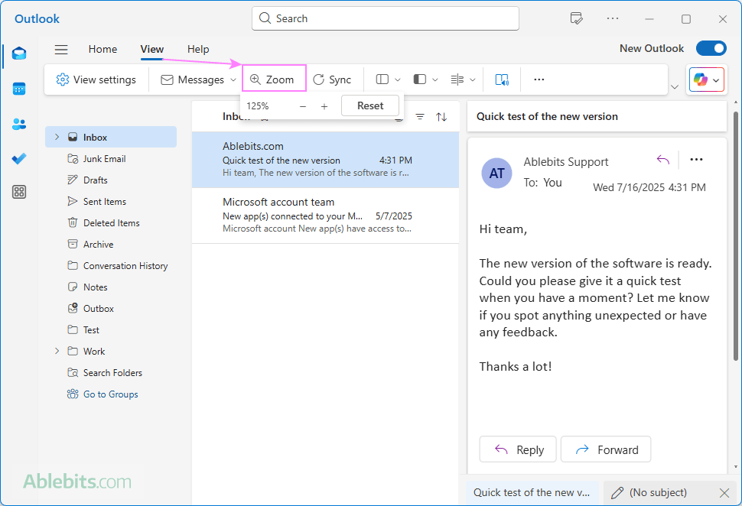Screen dimensions: 742x506
Task: Open the Copilot dropdown chevron
Action: point(716,80)
